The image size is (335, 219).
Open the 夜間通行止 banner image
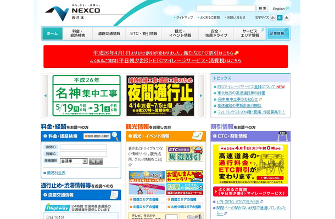[x=160, y=96]
